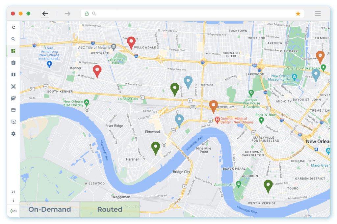
Task: Open the dashboard grid icon
Action: coord(13,51)
